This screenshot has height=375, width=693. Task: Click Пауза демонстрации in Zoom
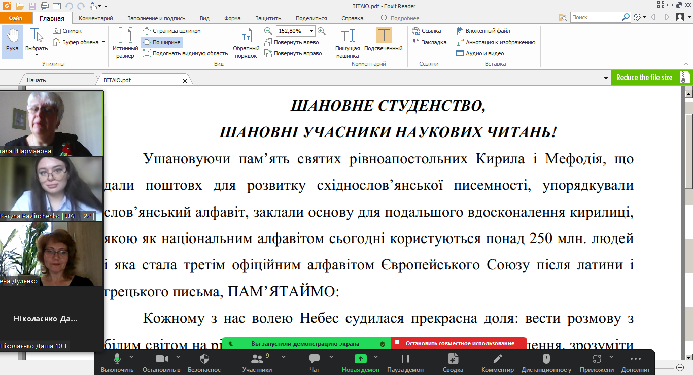click(405, 363)
